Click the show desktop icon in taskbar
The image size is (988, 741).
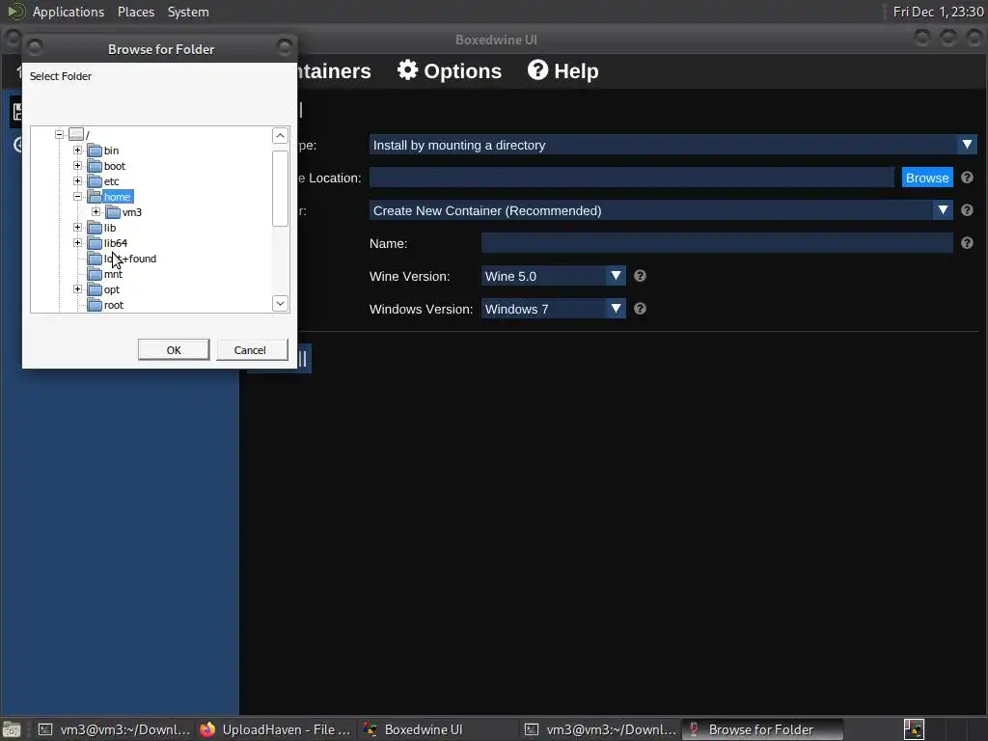(12, 729)
